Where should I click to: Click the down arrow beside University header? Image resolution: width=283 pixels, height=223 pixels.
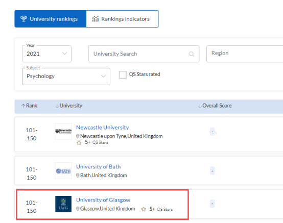[57, 106]
